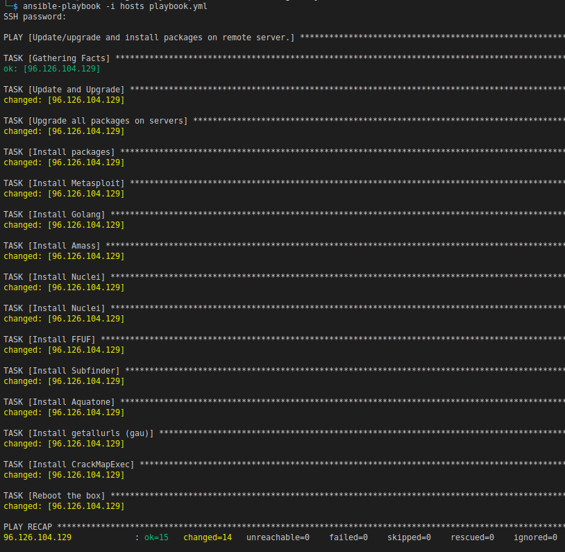Click 'TASK [Install Golang]' line
The width and height of the screenshot is (565, 552).
click(x=54, y=215)
